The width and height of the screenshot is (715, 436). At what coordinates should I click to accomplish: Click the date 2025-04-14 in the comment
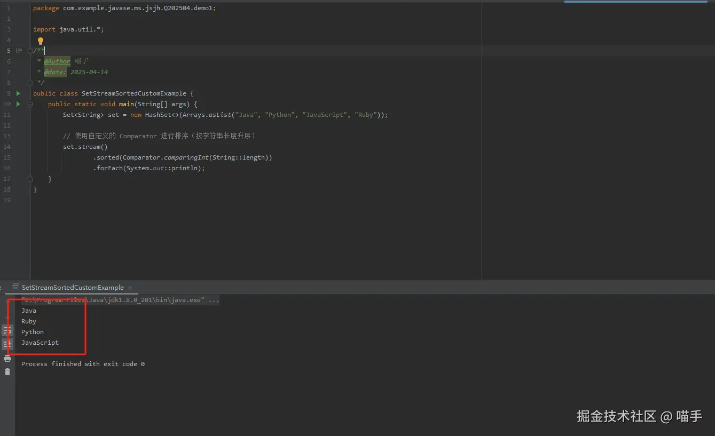(89, 72)
